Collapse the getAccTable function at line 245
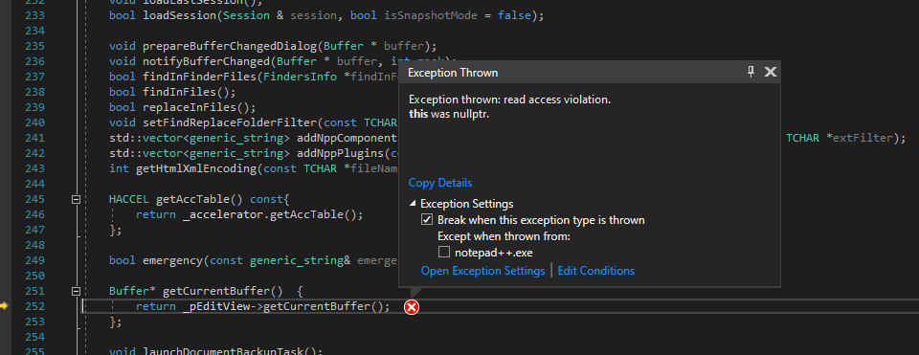 (76, 199)
